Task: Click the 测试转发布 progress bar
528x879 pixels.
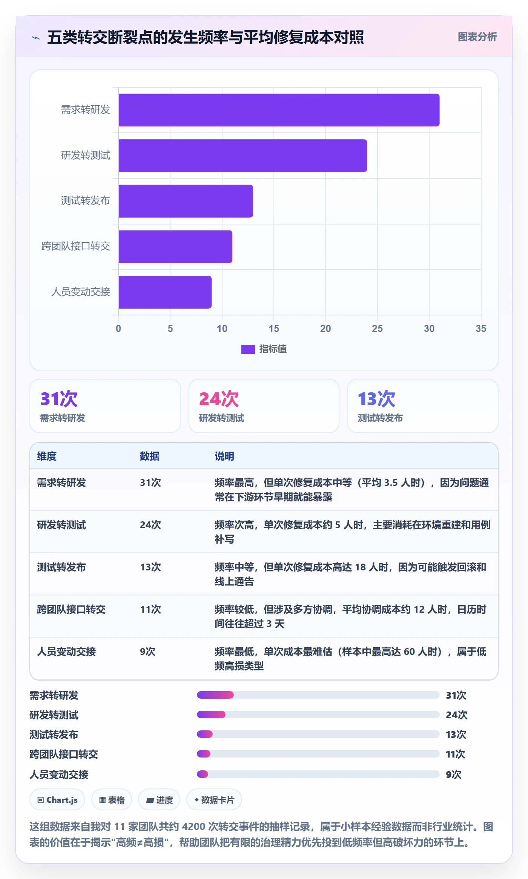Action: pos(318,734)
